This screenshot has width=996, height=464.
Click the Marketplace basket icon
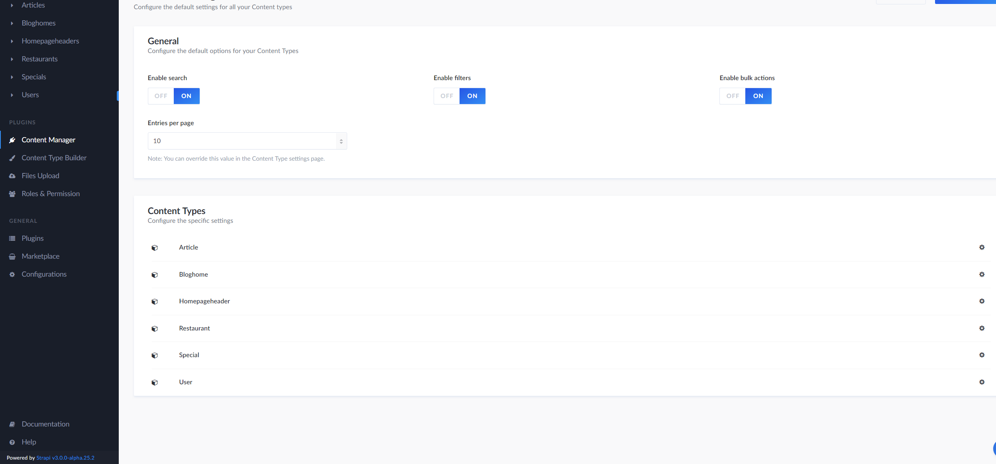[x=12, y=256]
